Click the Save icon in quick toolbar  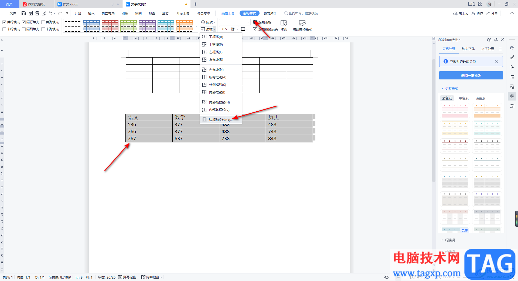coord(23,13)
